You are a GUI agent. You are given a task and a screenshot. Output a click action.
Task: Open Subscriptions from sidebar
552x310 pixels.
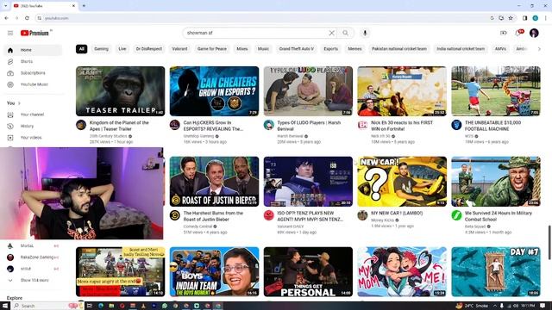click(34, 73)
